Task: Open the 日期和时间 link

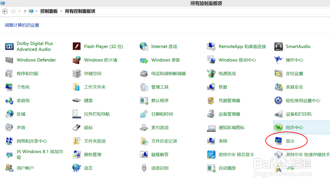Action: tap(162, 114)
